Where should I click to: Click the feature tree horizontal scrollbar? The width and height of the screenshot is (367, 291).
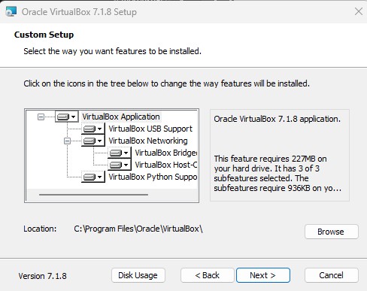tap(93, 195)
